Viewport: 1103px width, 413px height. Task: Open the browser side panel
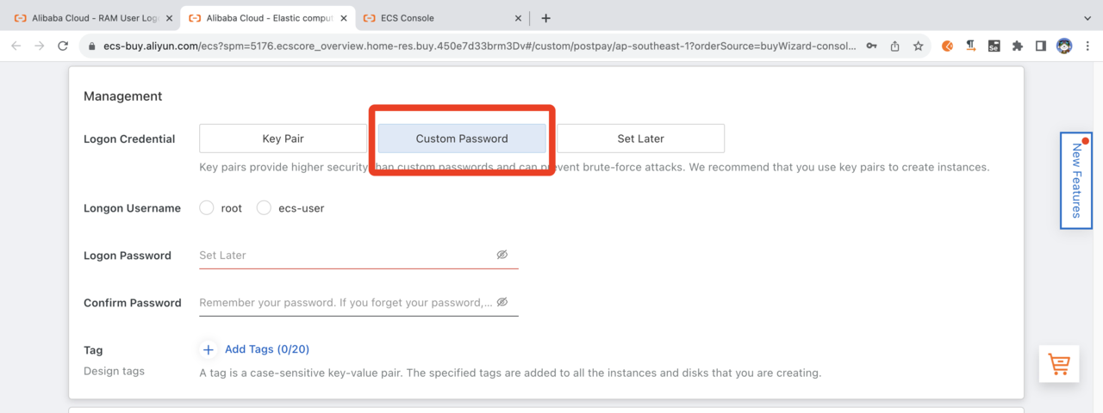(1041, 46)
